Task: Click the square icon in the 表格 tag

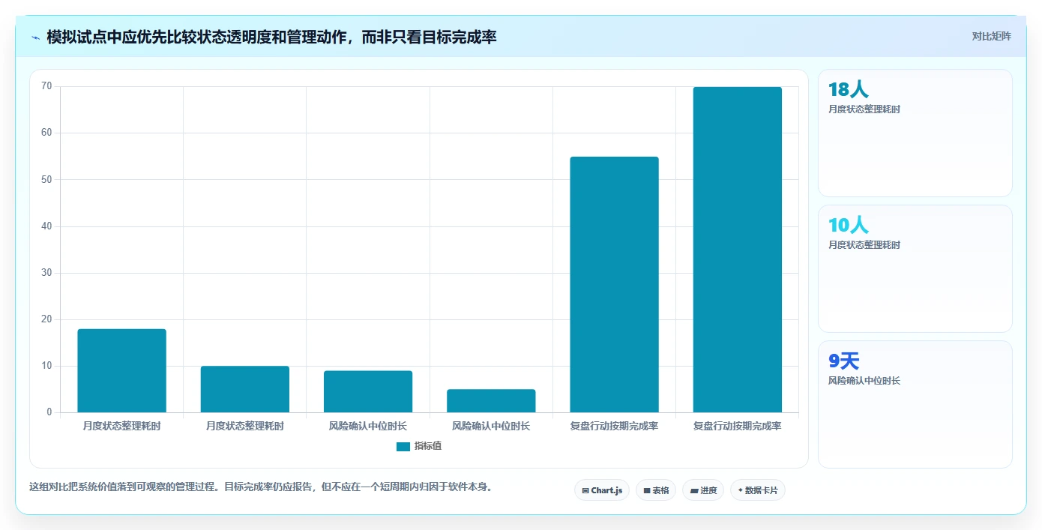Action: tap(647, 491)
